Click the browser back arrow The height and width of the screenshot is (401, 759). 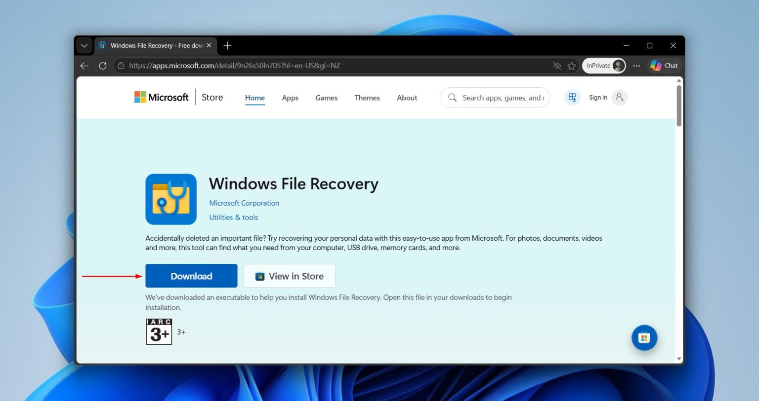[x=84, y=66]
